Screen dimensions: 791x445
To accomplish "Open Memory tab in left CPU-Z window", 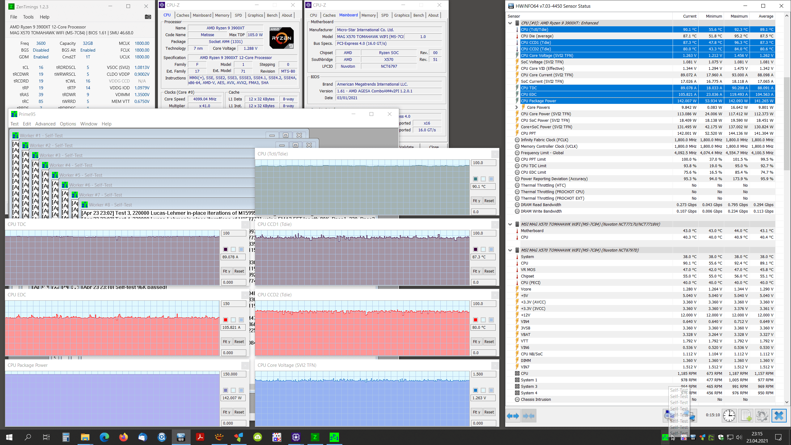I will (222, 15).
